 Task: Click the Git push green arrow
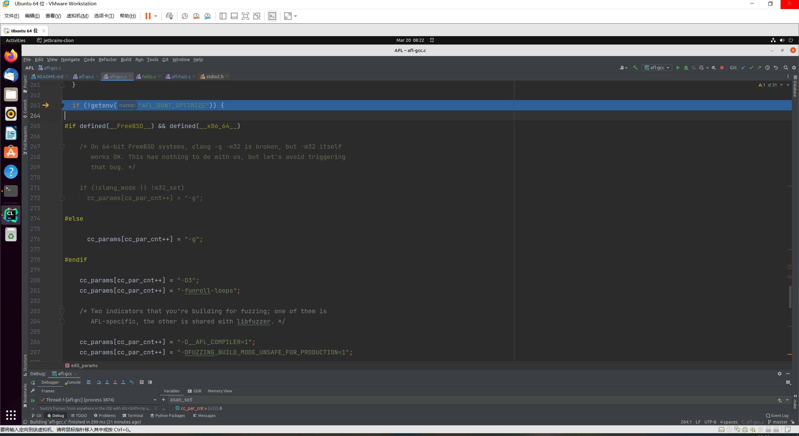(759, 68)
